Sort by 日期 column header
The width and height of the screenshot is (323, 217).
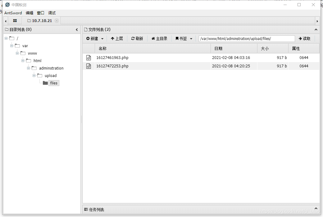[x=234, y=49]
